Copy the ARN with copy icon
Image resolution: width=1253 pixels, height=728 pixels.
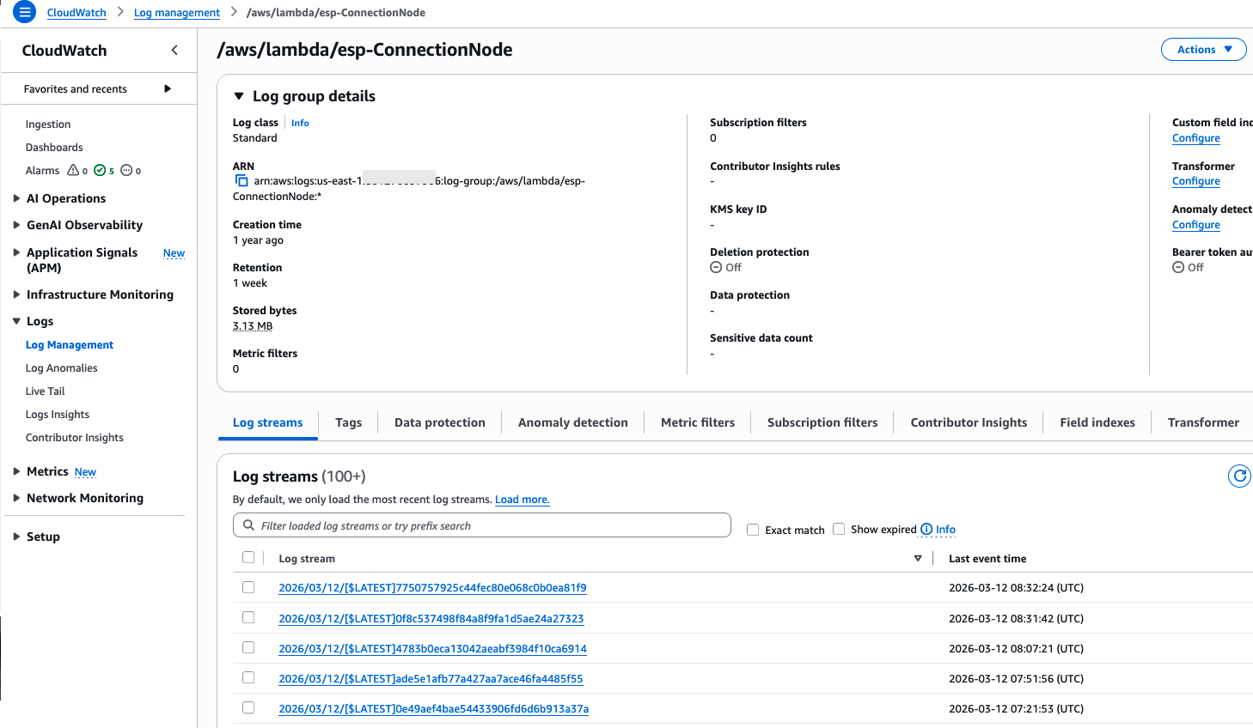241,180
